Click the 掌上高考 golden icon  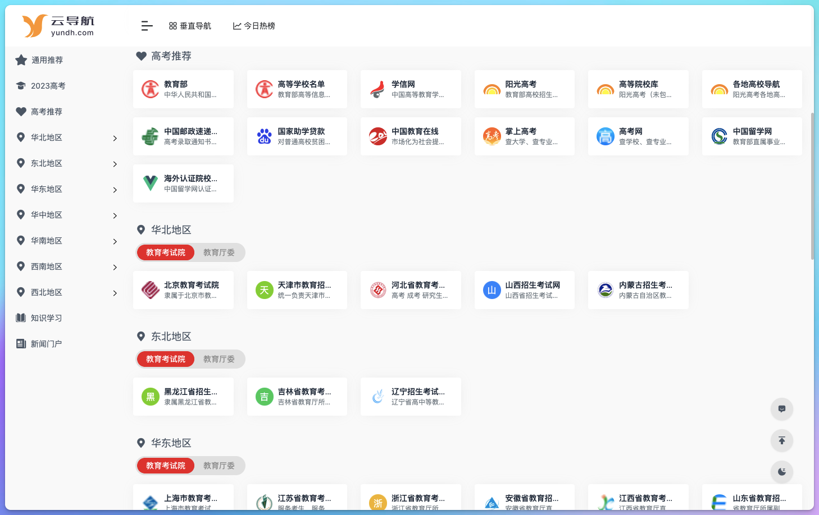click(492, 136)
